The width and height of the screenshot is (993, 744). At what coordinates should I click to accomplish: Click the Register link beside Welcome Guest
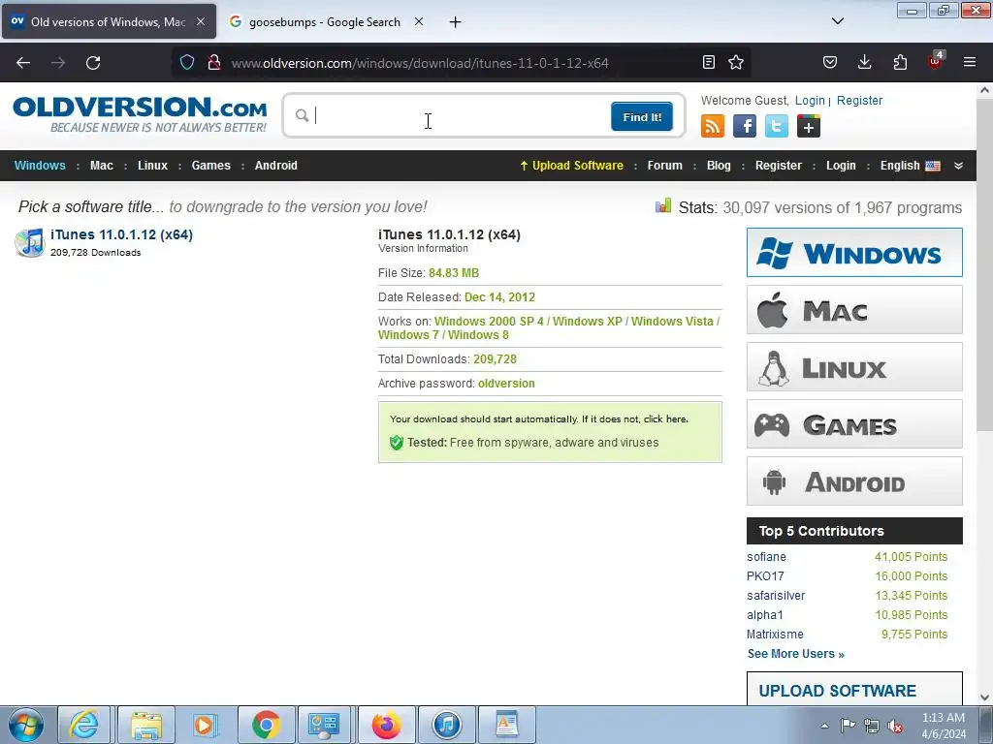(859, 101)
